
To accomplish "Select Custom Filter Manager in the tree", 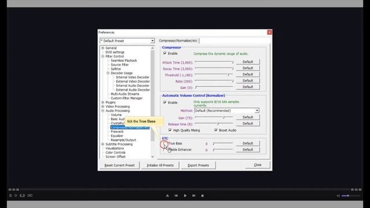I will point(127,98).
